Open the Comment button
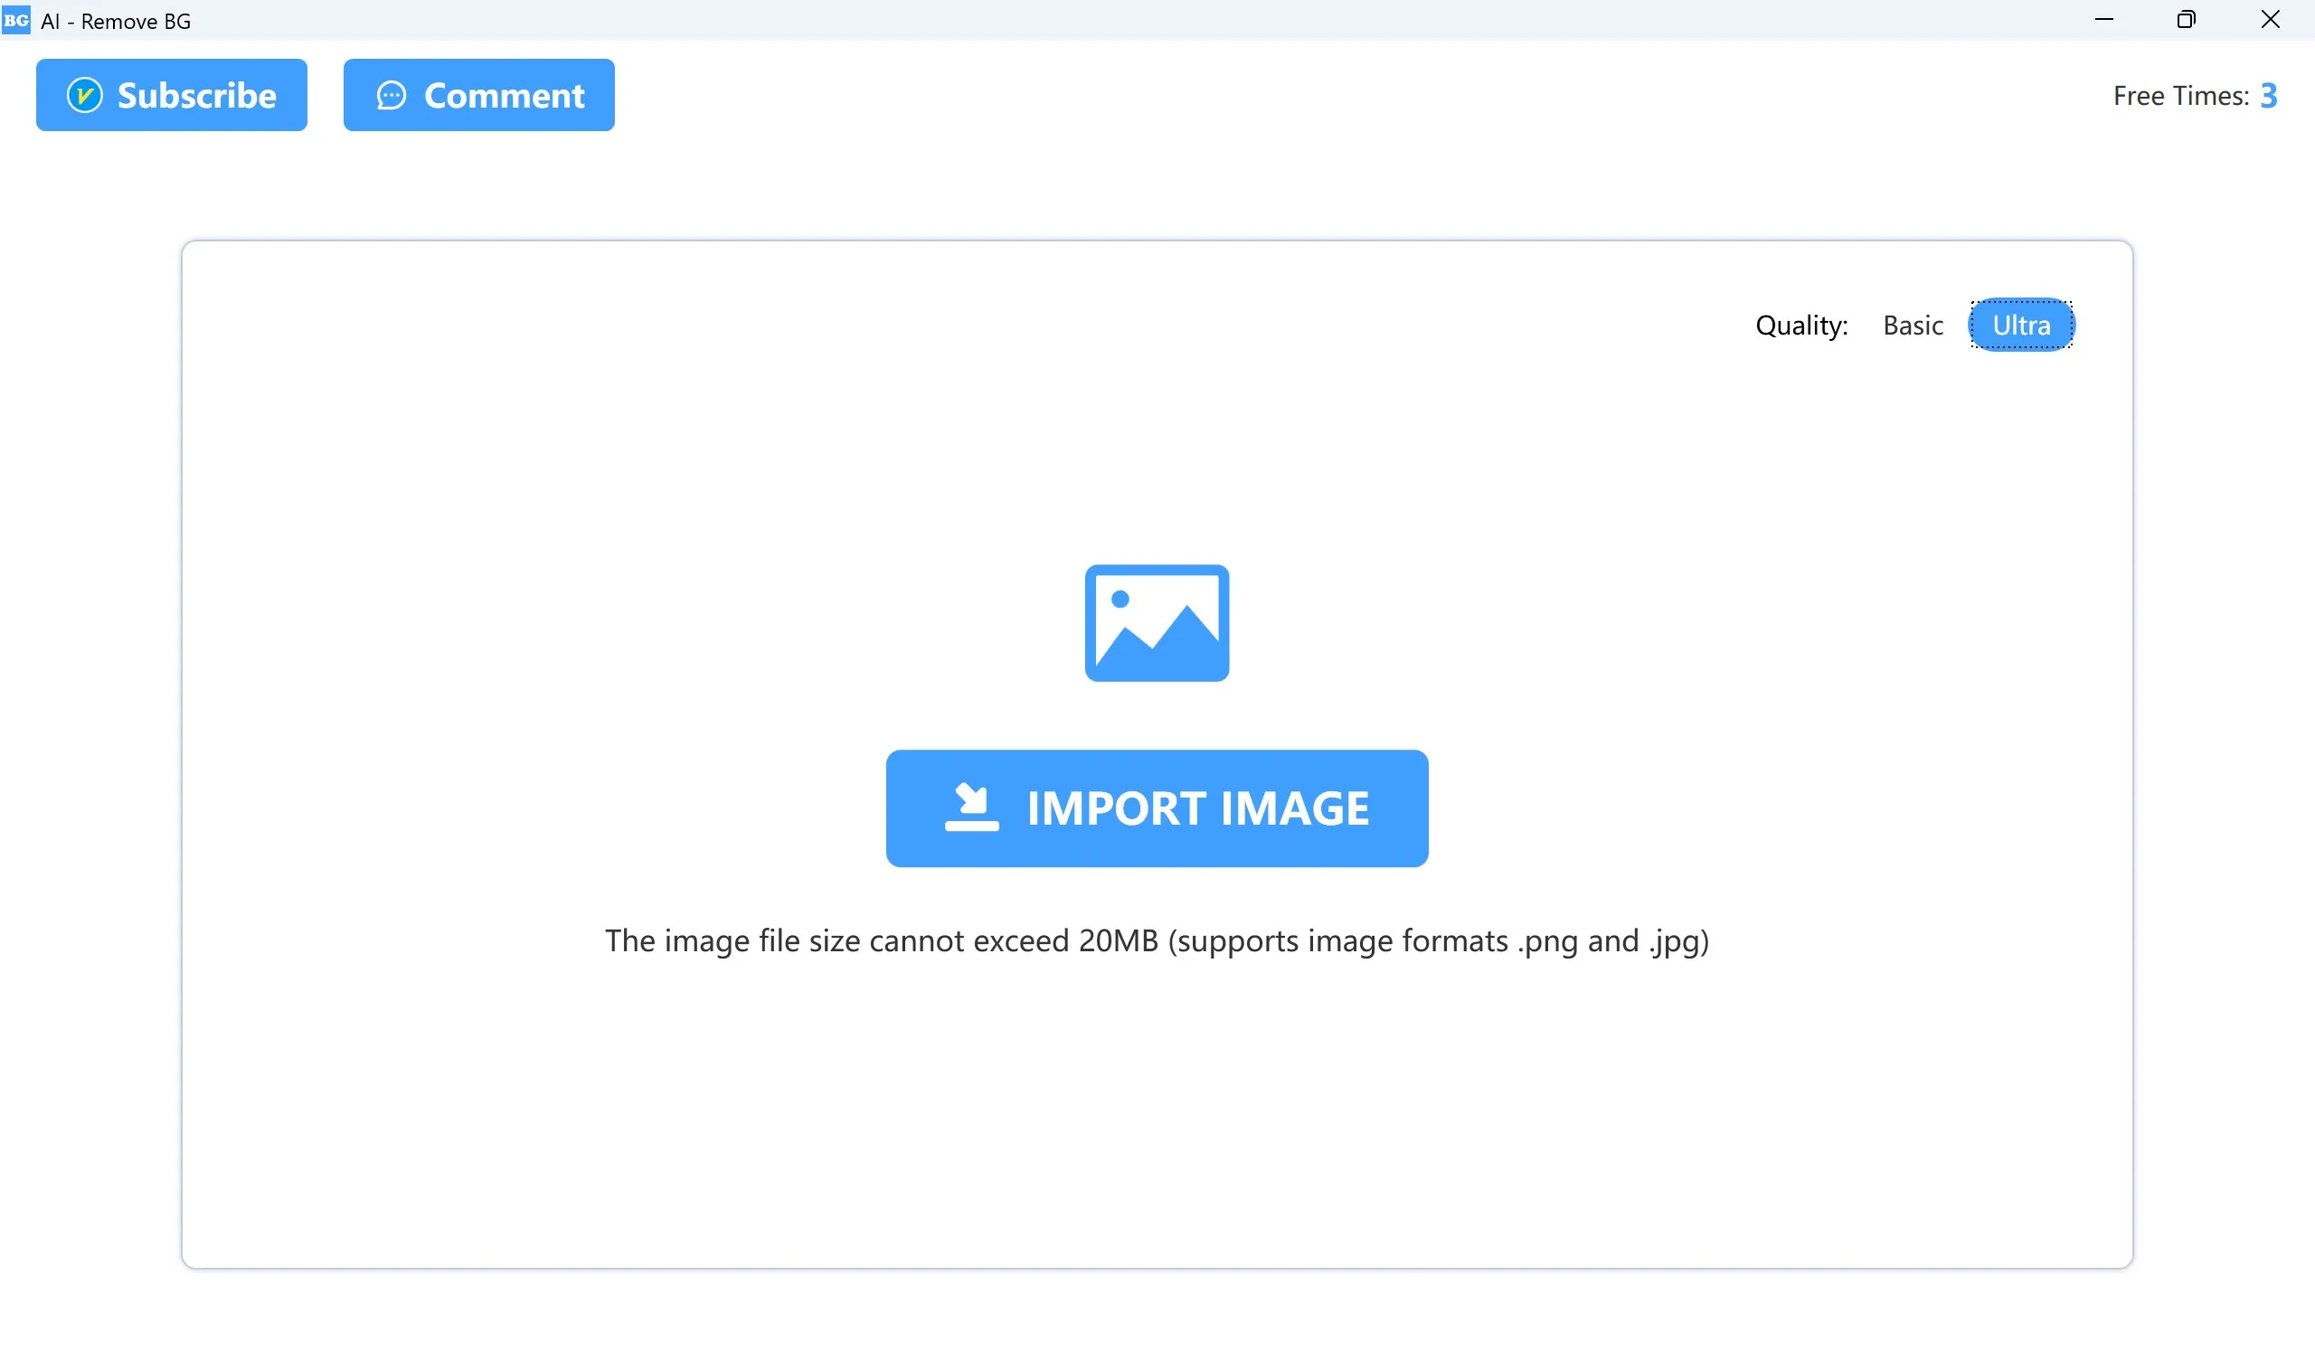Viewport: 2315px width, 1360px height. [478, 96]
